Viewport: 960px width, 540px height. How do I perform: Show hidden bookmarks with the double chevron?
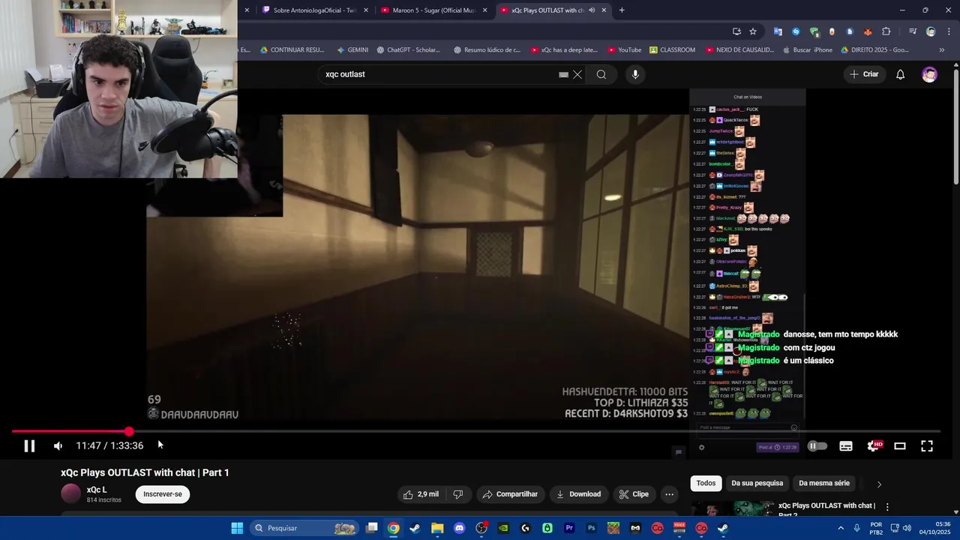[x=943, y=50]
